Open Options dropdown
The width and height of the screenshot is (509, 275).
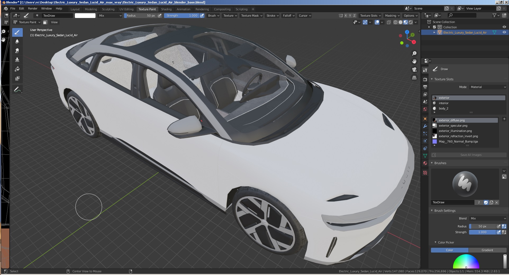411,16
